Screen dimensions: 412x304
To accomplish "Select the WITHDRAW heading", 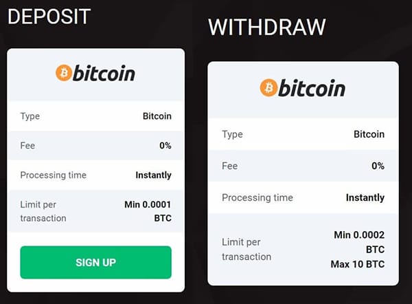I will [x=267, y=28].
